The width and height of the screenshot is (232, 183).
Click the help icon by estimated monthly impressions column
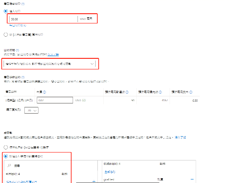click(160, 92)
